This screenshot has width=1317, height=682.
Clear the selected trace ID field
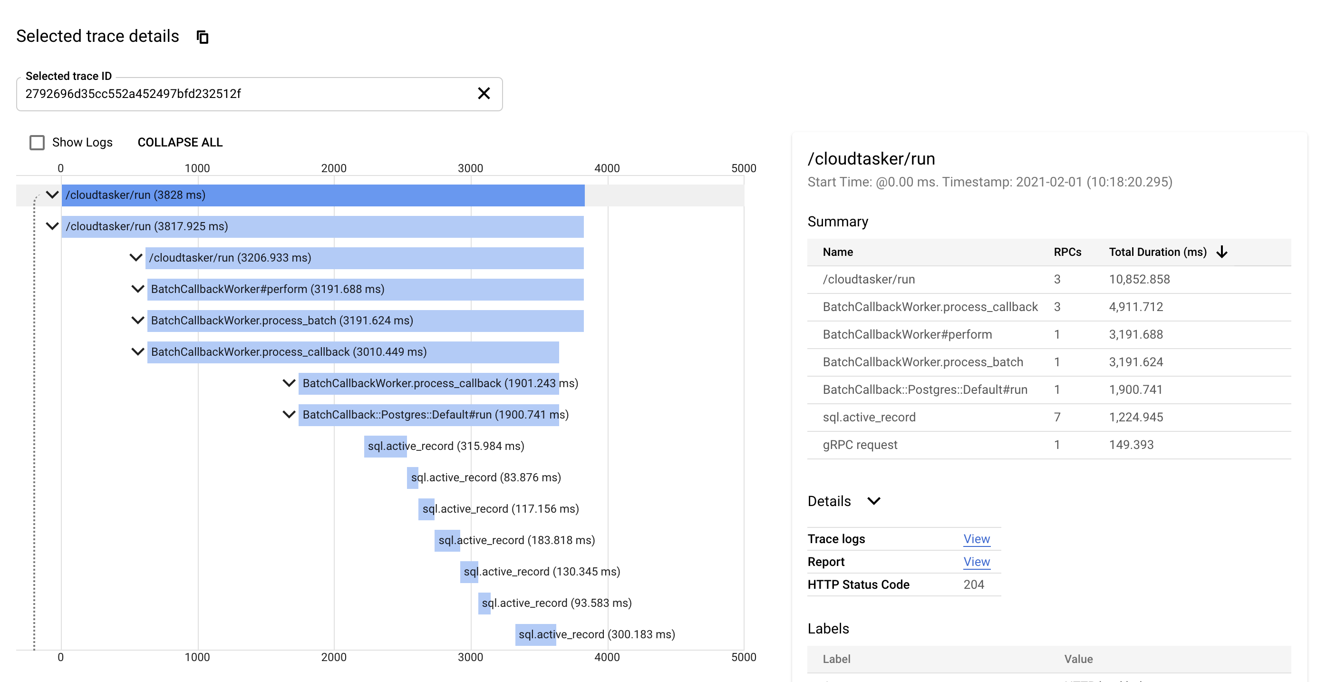(483, 94)
